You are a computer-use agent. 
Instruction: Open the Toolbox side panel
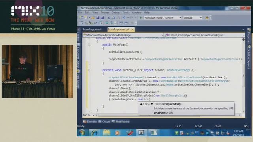79,35
